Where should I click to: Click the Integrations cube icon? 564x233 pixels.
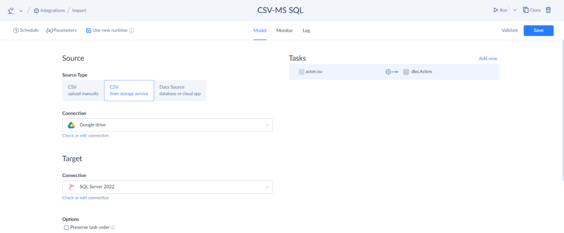(x=36, y=10)
